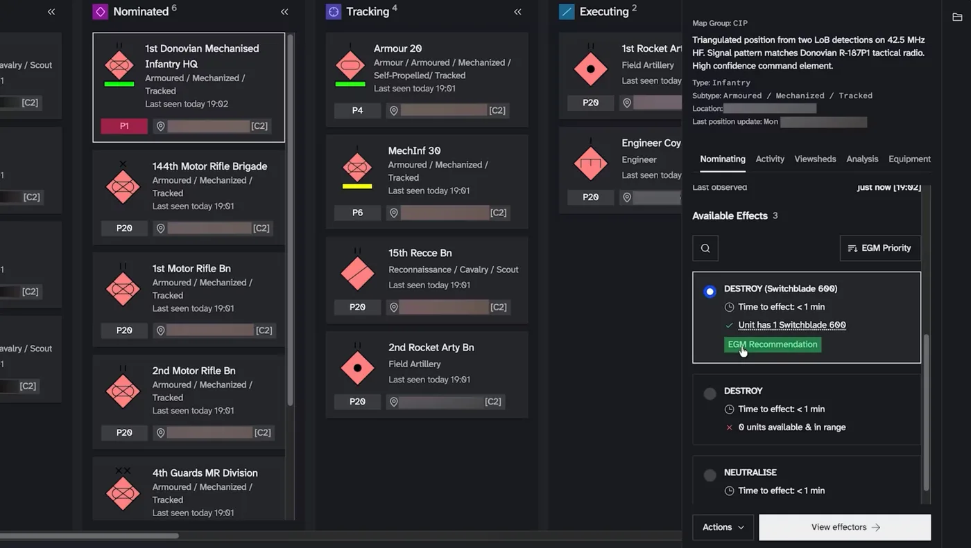Open the folder icon in the details panel
Viewport: 971px width, 548px height.
coord(957,17)
